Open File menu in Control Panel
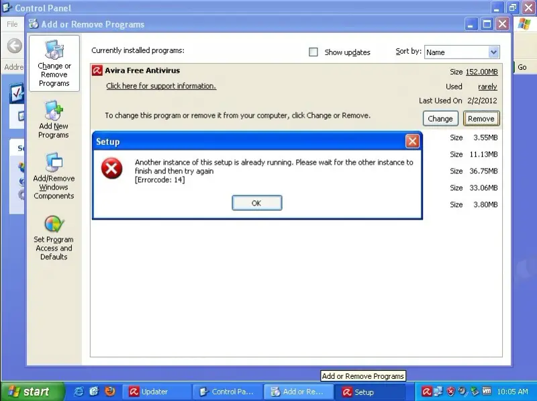Viewport: 537px width, 401px height. pyautogui.click(x=12, y=24)
